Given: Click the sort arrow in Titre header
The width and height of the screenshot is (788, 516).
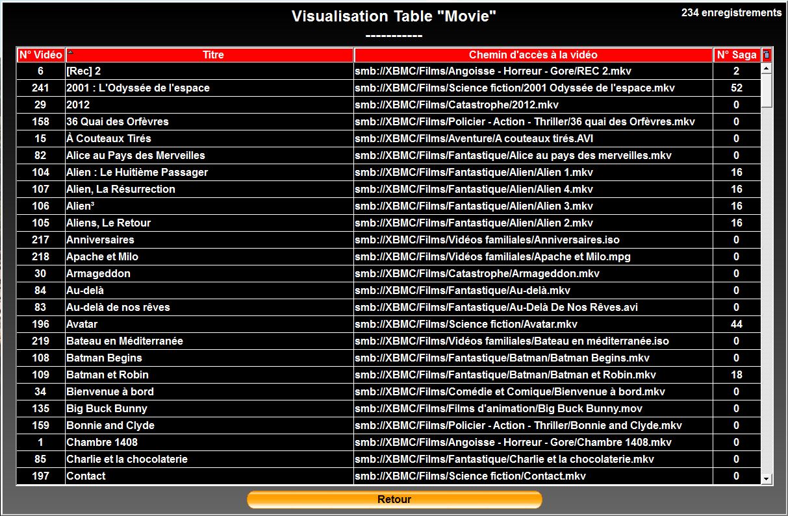Looking at the screenshot, I should click(71, 52).
